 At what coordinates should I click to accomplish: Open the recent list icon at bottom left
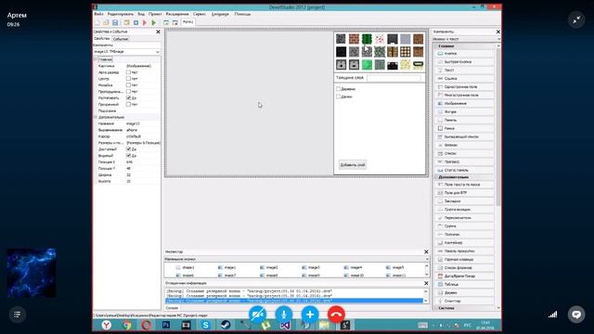17,315
